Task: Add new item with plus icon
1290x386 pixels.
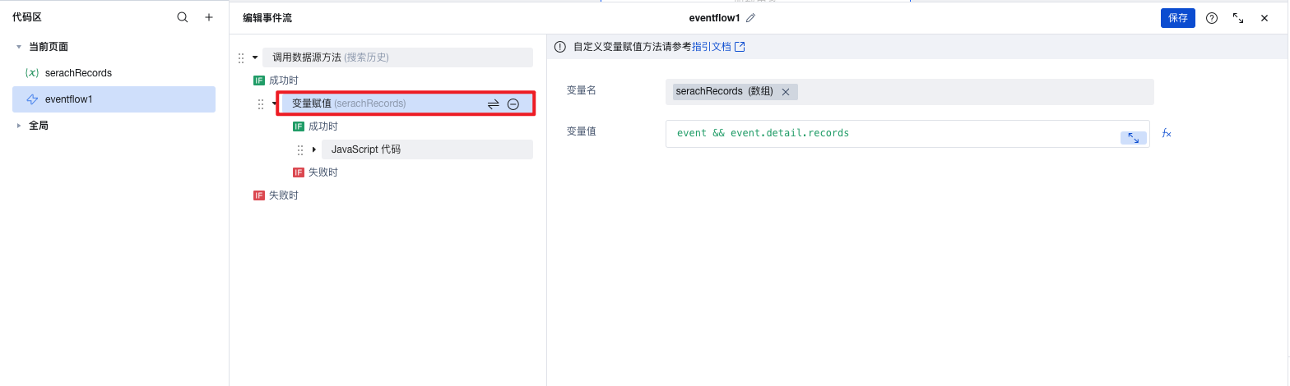Action: point(209,17)
